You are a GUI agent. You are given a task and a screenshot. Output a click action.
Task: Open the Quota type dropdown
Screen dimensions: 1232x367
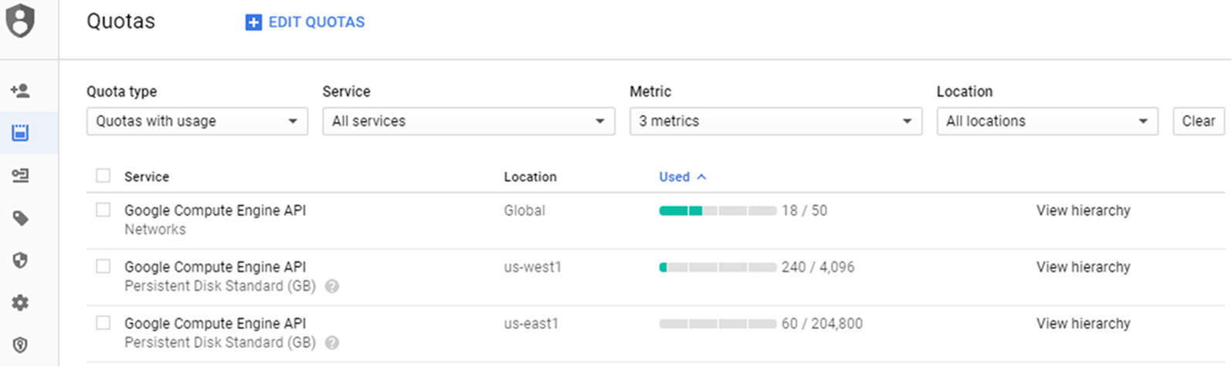click(x=197, y=121)
